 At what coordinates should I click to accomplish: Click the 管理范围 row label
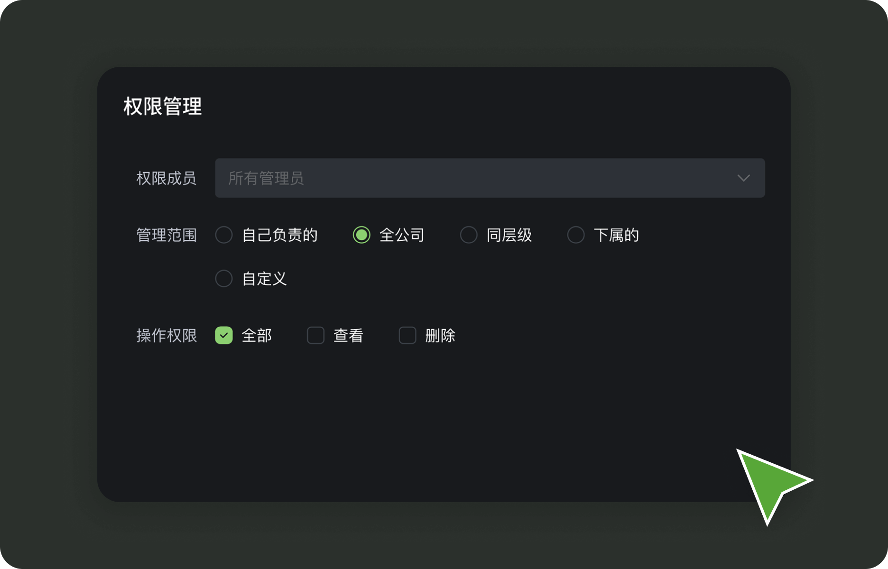(x=166, y=235)
